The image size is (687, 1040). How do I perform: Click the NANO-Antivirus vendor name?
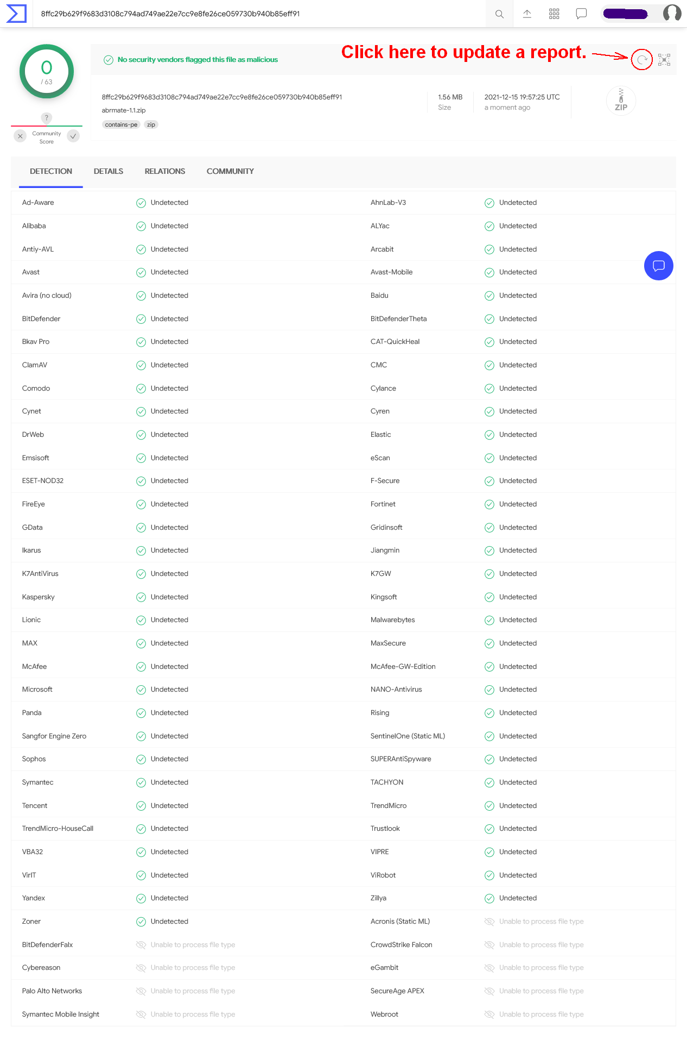point(396,690)
